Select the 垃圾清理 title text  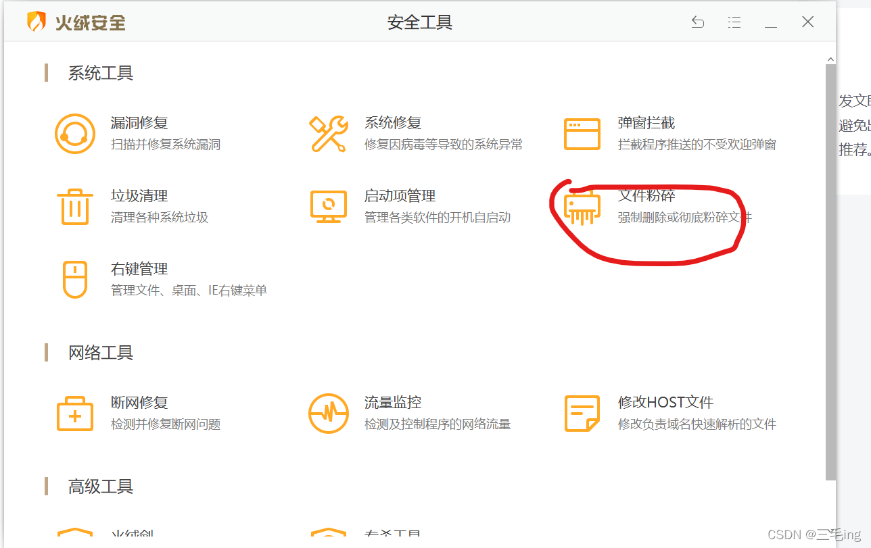point(139,196)
